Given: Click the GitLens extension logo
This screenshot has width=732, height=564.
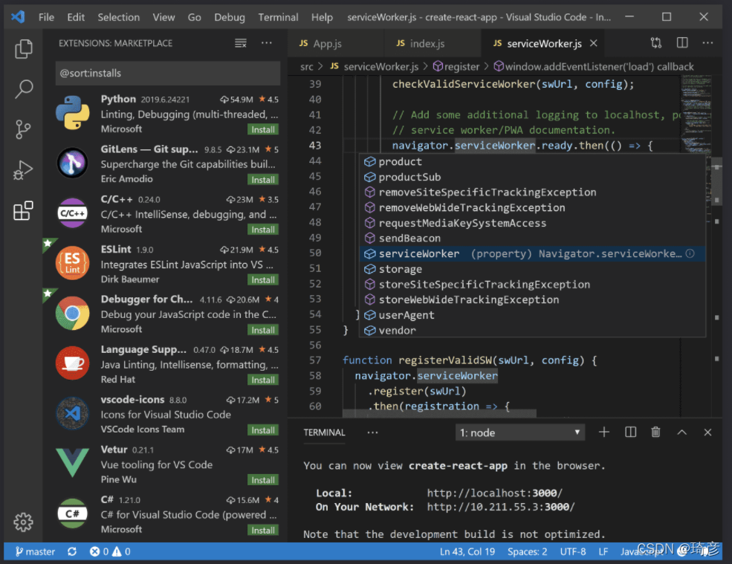Looking at the screenshot, I should 72,163.
